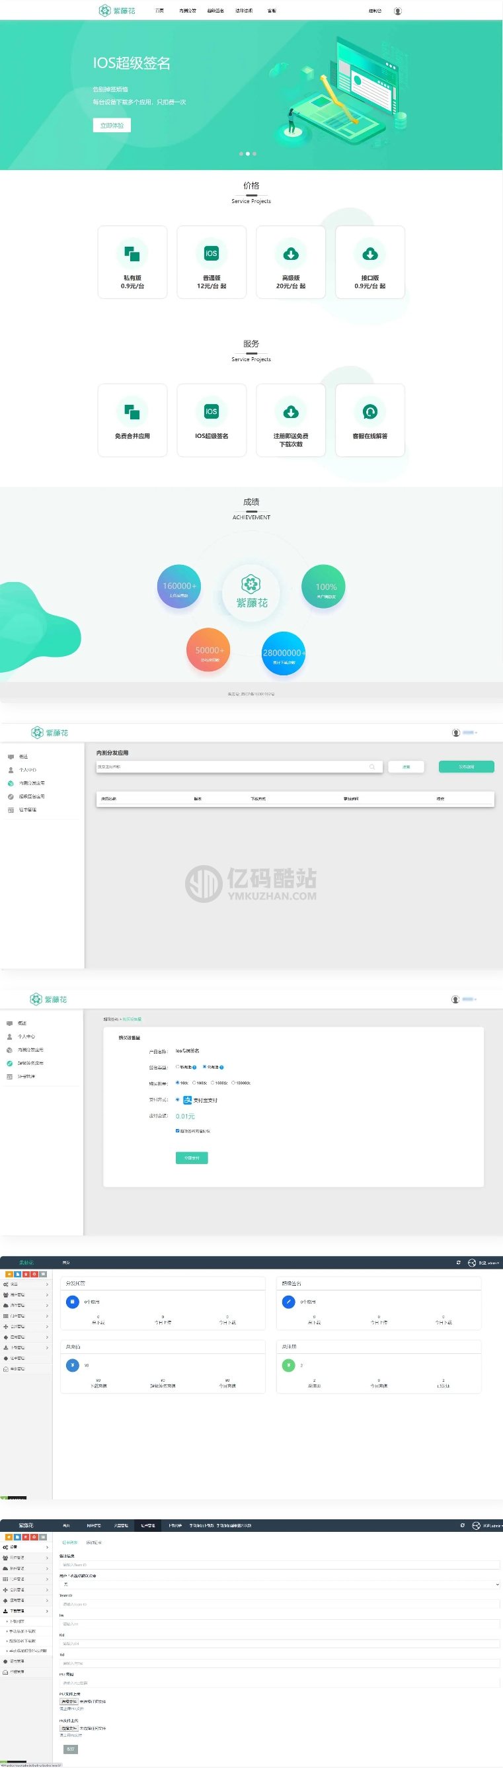Click the grey submit button below the admin form
The width and height of the screenshot is (503, 1768).
[x=71, y=1750]
